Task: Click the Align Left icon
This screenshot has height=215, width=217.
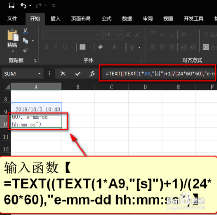Action: (x=153, y=47)
